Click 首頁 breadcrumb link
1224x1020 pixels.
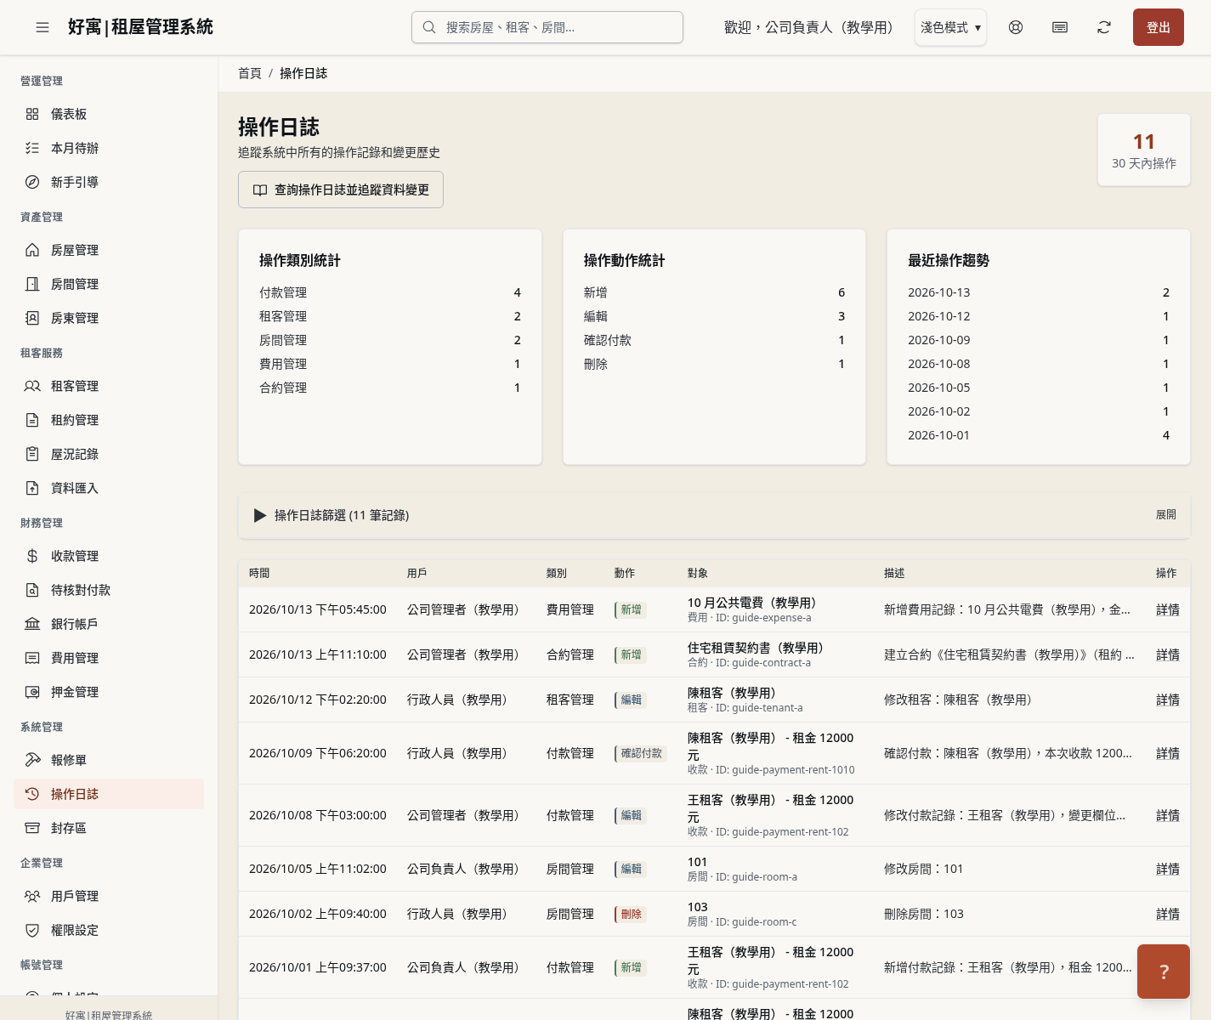(x=250, y=73)
